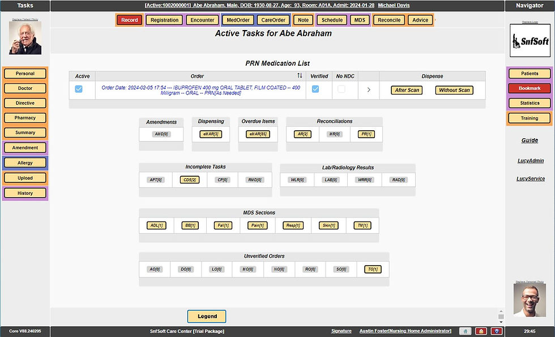Image resolution: width=555 pixels, height=337 pixels.
Task: Open the Signature link in footer
Action: tap(341, 331)
